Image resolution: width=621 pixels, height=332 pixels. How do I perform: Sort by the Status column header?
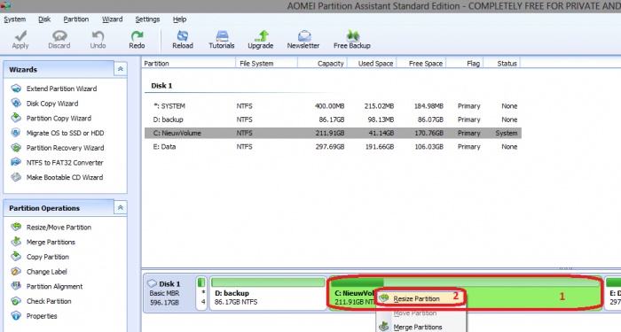[502, 63]
